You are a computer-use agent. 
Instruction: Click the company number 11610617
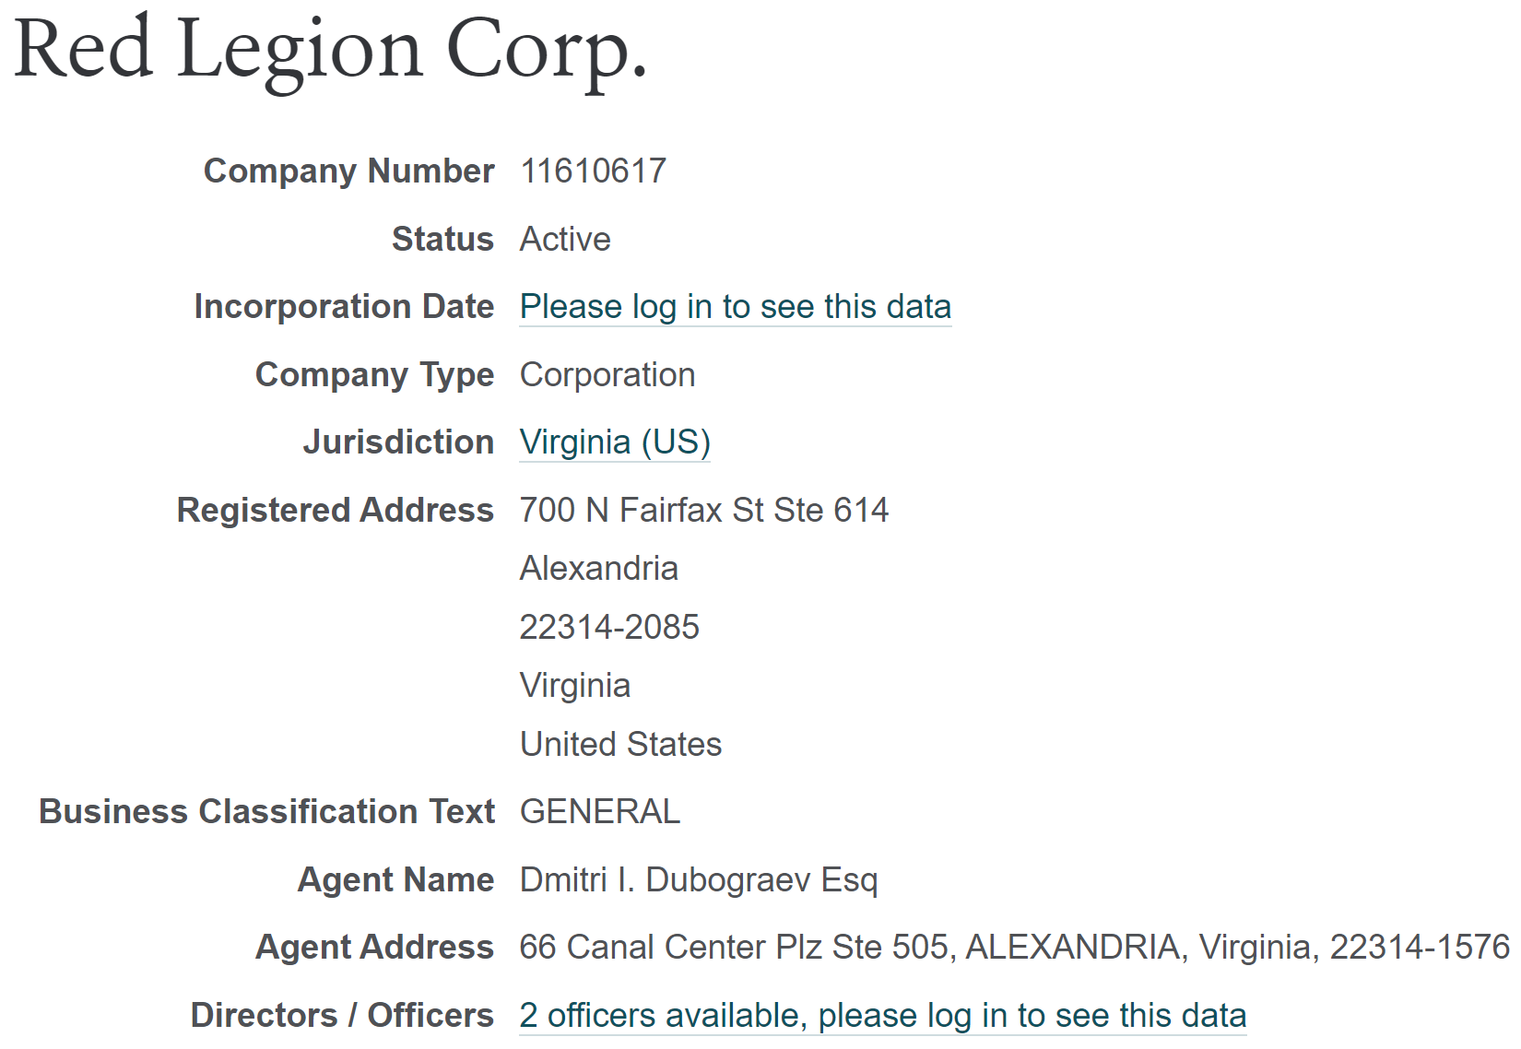click(x=593, y=171)
